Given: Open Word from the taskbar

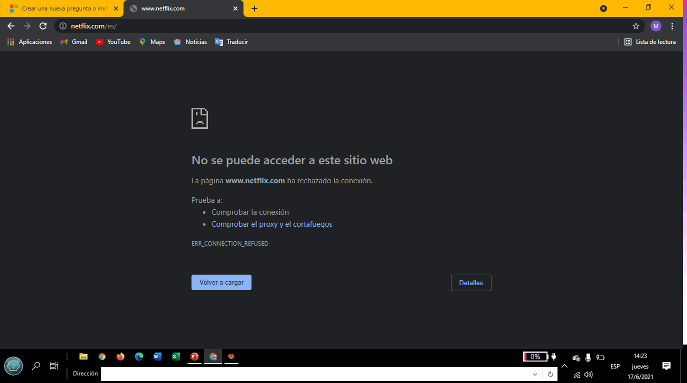Looking at the screenshot, I should tap(157, 357).
